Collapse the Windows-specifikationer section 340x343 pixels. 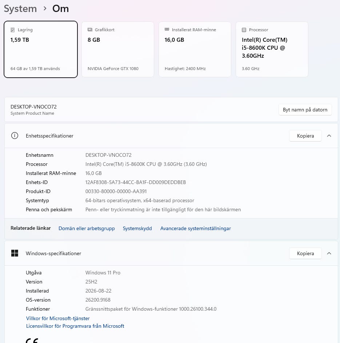pos(329,253)
